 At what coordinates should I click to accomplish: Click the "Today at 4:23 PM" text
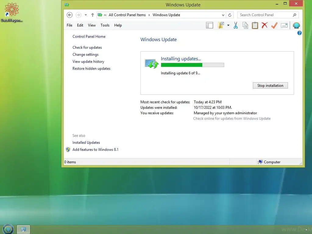pyautogui.click(x=207, y=102)
